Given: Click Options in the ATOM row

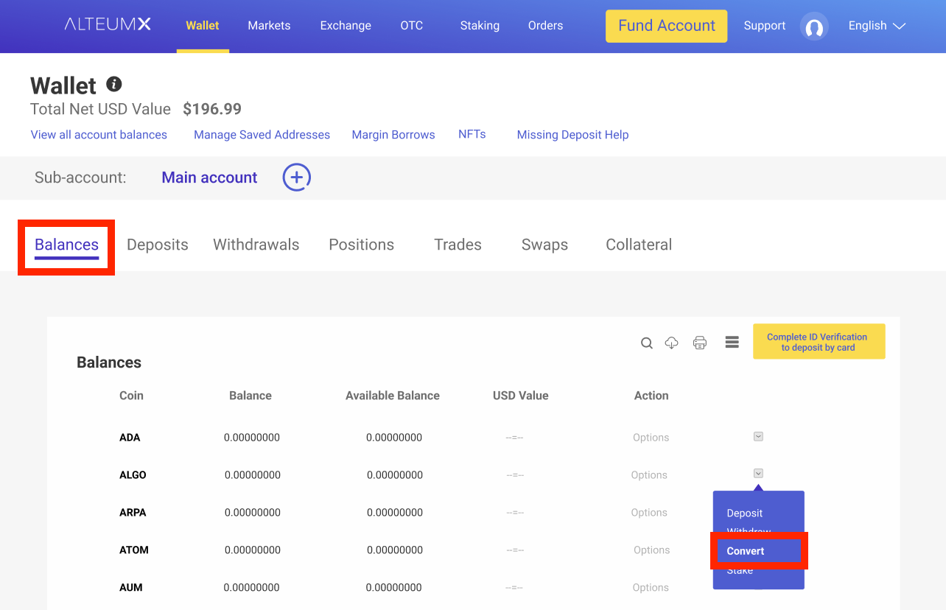Looking at the screenshot, I should 652,550.
